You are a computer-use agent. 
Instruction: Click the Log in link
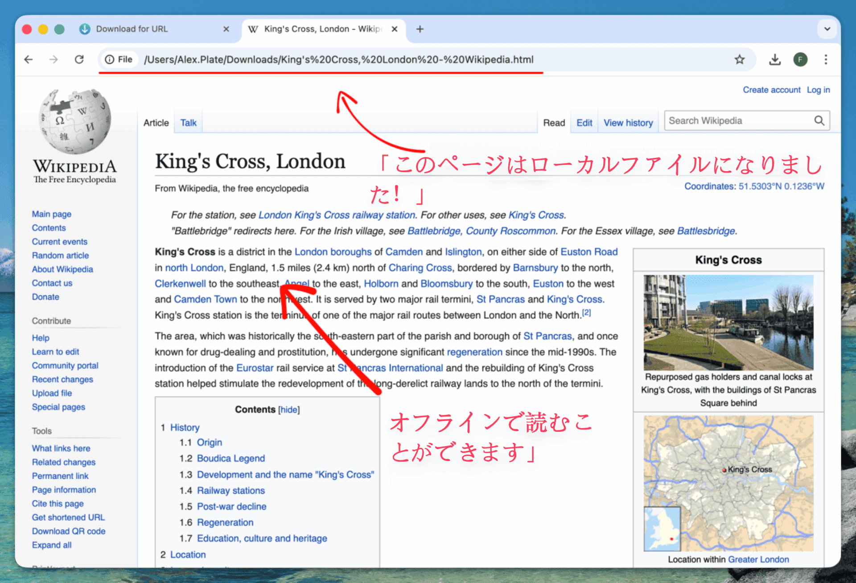coord(818,90)
